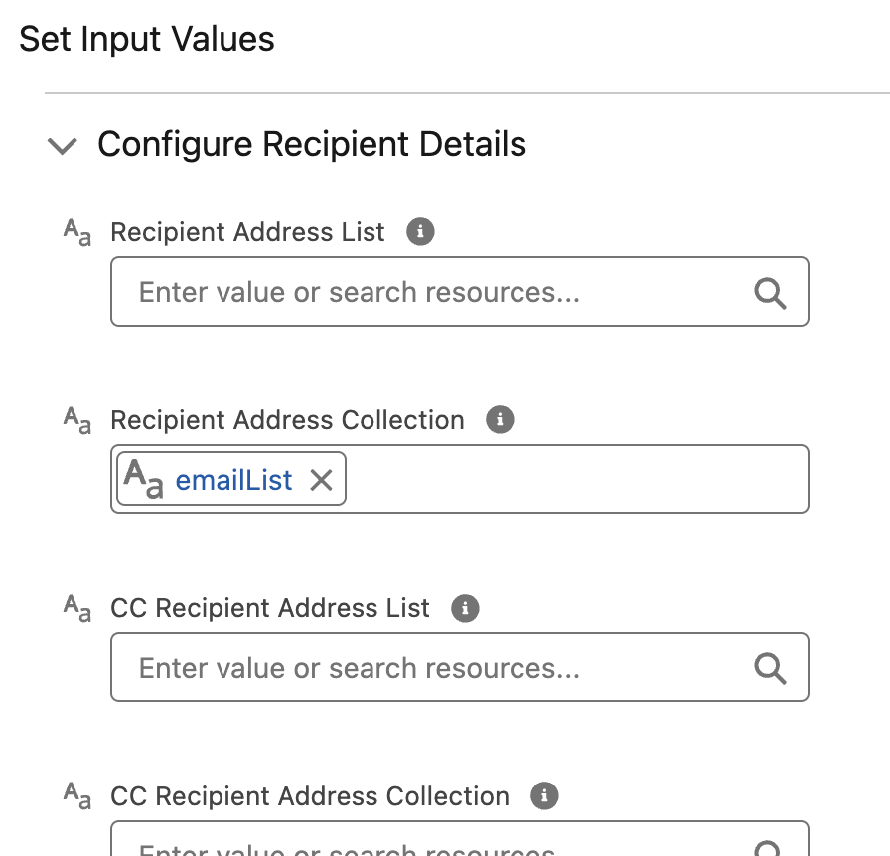This screenshot has height=856, width=890.
Task: Click search icon in CC Recipient Address List field
Action: (770, 668)
